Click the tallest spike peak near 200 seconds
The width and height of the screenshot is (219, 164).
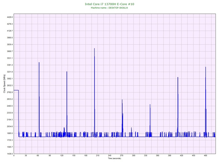pyautogui.click(x=94, y=49)
